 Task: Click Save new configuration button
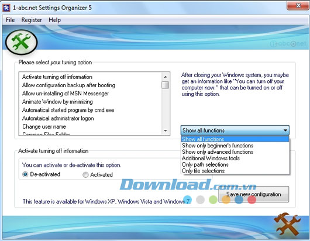pos(253,194)
